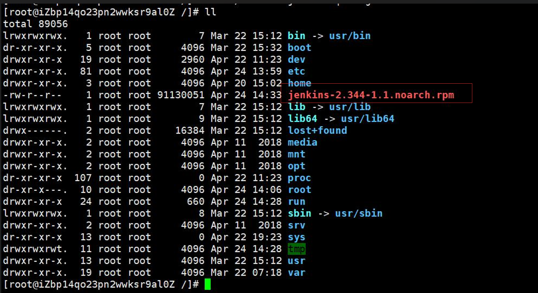Viewport: 538px width, 293px height.
Task: Select the 'bin' directory name
Action: (x=297, y=36)
